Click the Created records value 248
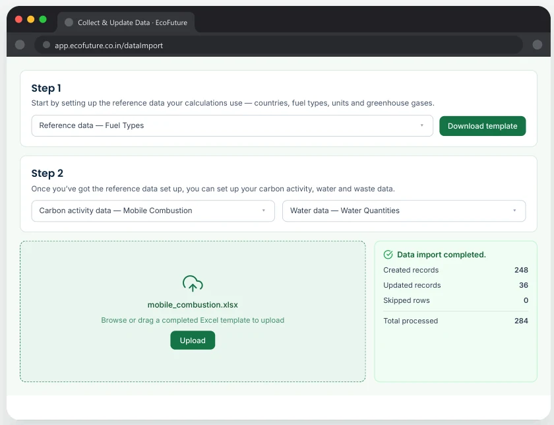This screenshot has height=425, width=554. tap(521, 270)
